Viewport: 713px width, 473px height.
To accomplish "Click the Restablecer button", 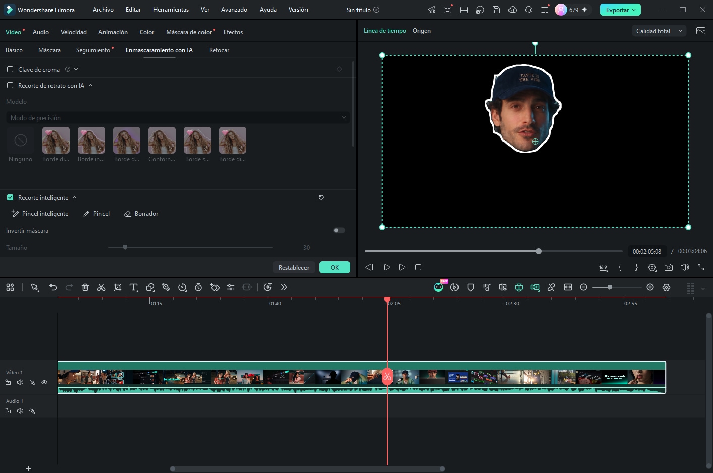I will pyautogui.click(x=294, y=267).
